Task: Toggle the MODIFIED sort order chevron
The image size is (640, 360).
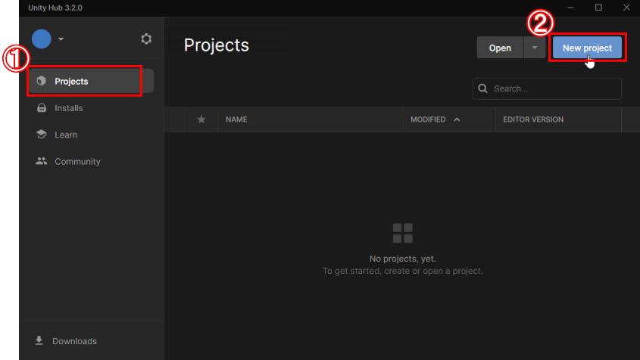Action: 457,119
